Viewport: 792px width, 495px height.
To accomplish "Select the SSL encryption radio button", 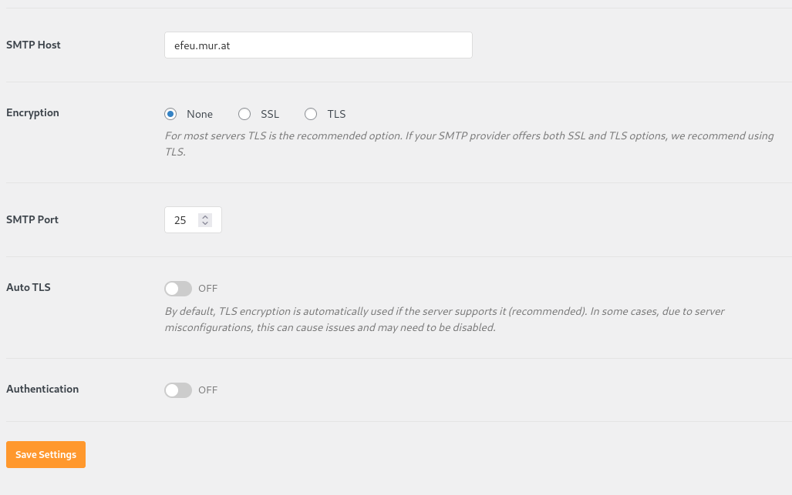I will tap(244, 113).
